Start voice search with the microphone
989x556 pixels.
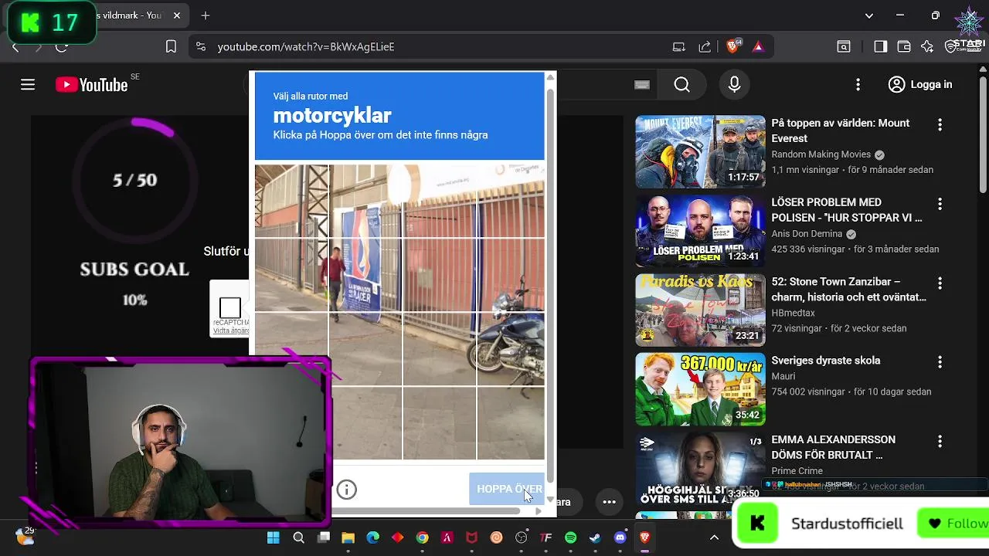coord(735,85)
